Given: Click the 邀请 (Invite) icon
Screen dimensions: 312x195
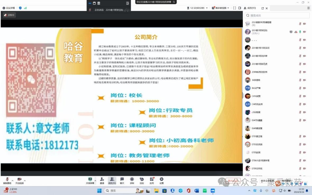Looking at the screenshot, I should pyautogui.click(x=102, y=180).
